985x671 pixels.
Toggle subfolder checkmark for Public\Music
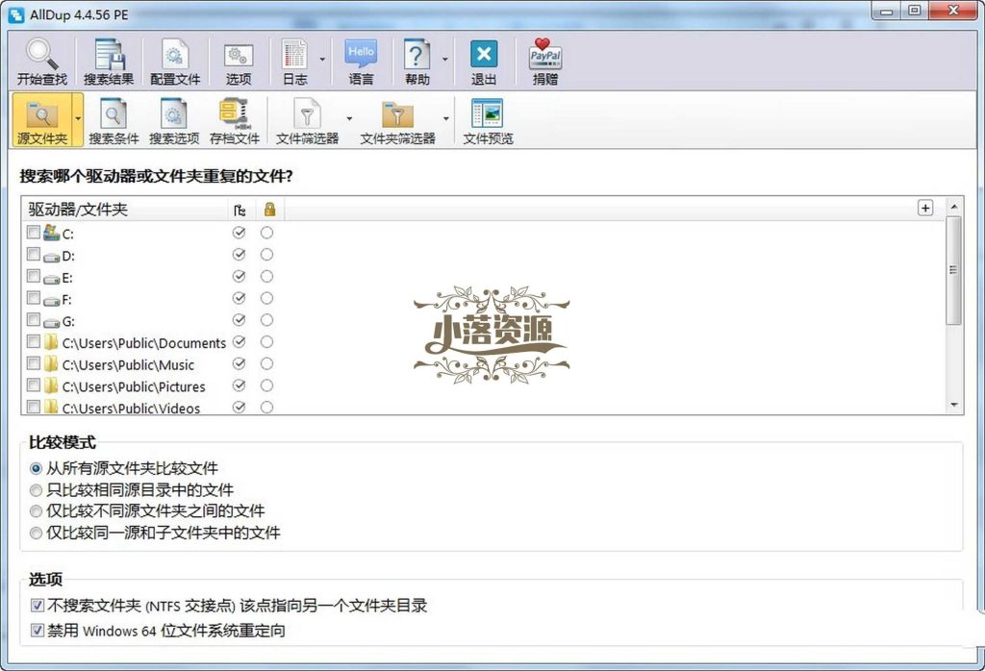(239, 363)
